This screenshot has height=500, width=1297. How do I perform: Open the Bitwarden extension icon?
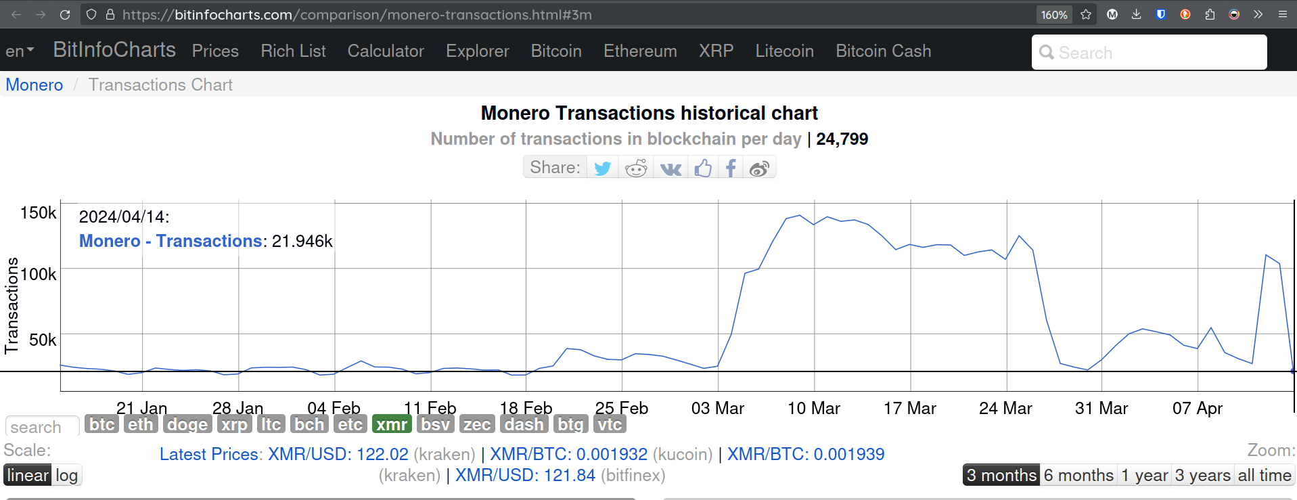[x=1161, y=14]
